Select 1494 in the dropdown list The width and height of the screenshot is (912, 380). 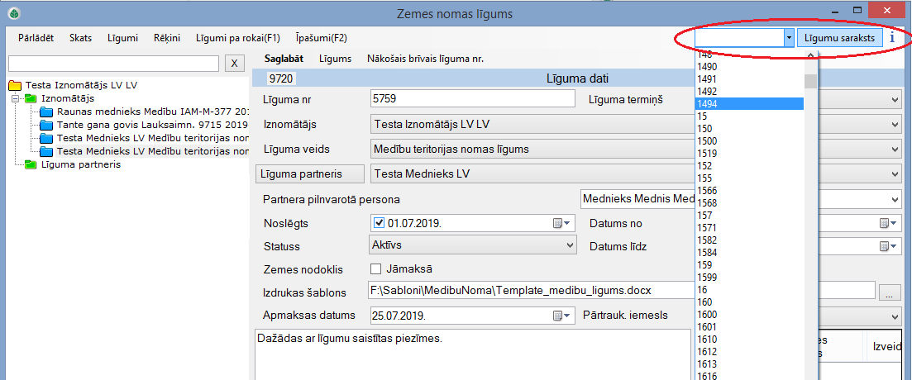[750, 103]
